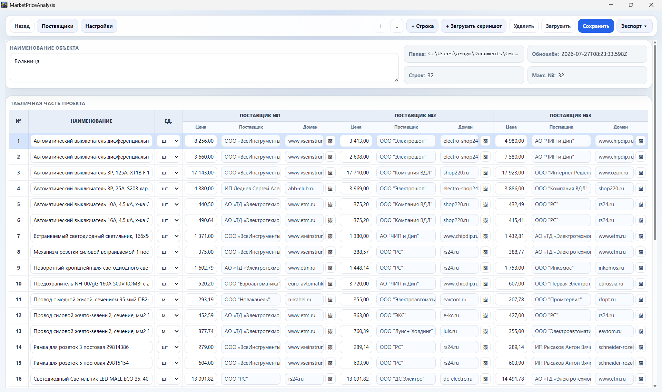Move the selected row up with the arrow
The image size is (662, 392).
point(381,26)
